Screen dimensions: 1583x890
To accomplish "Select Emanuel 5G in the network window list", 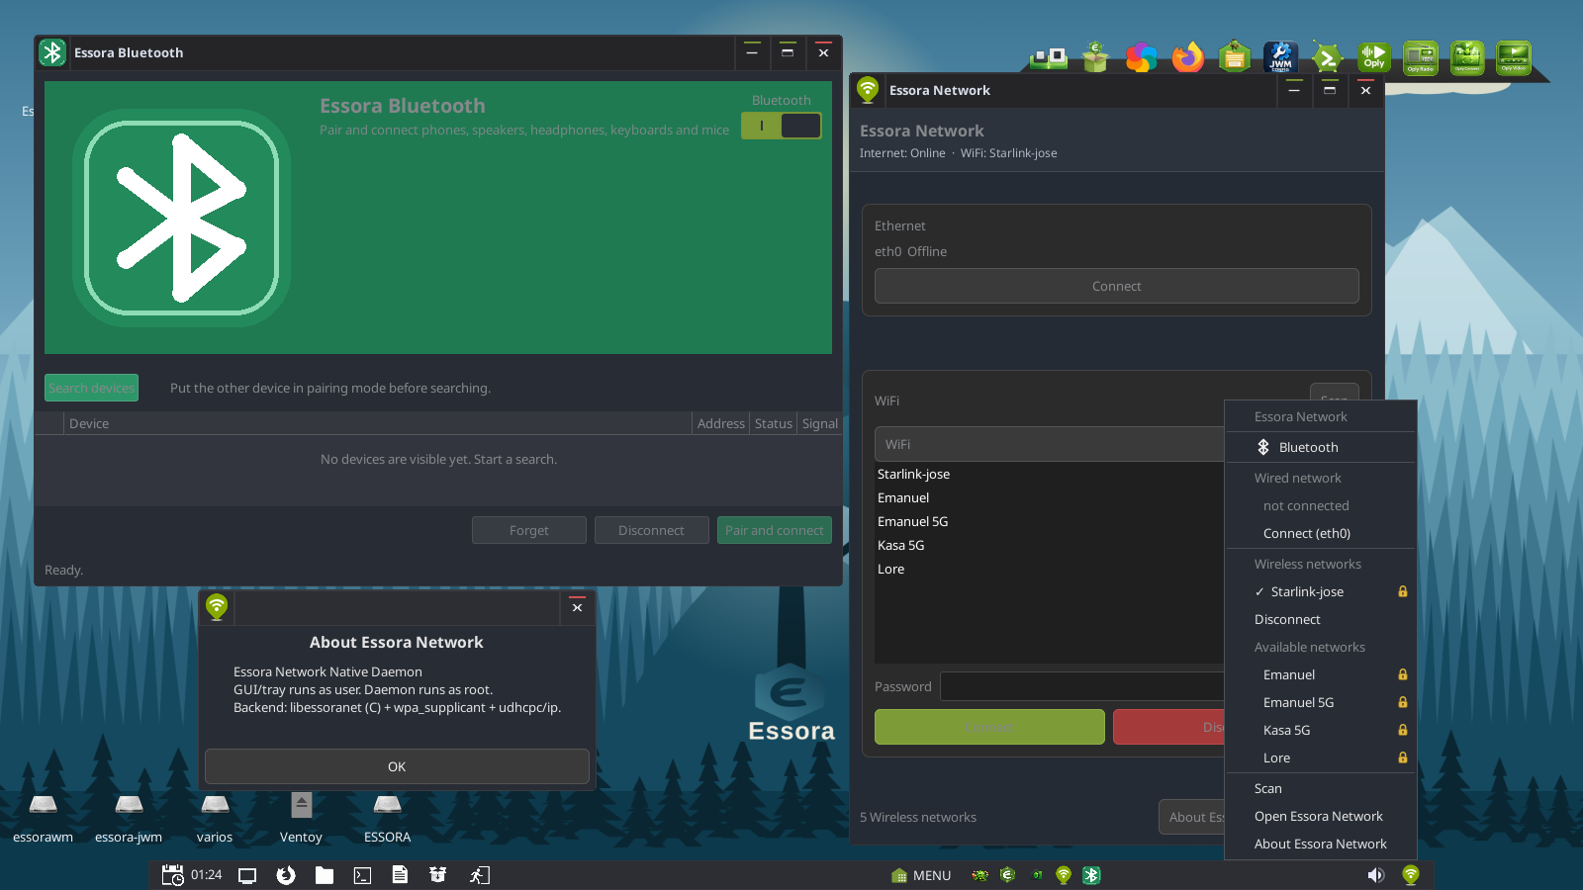I will click(x=1049, y=521).
